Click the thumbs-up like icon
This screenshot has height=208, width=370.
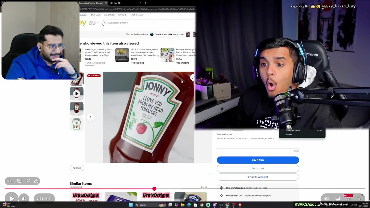[36, 181]
